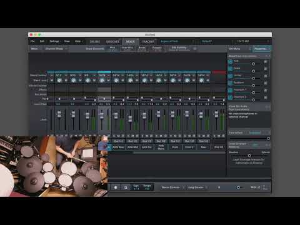Screen dimensions: 300x225
Task: Invert phase on the Amb Far channel
Action: [x=151, y=136]
